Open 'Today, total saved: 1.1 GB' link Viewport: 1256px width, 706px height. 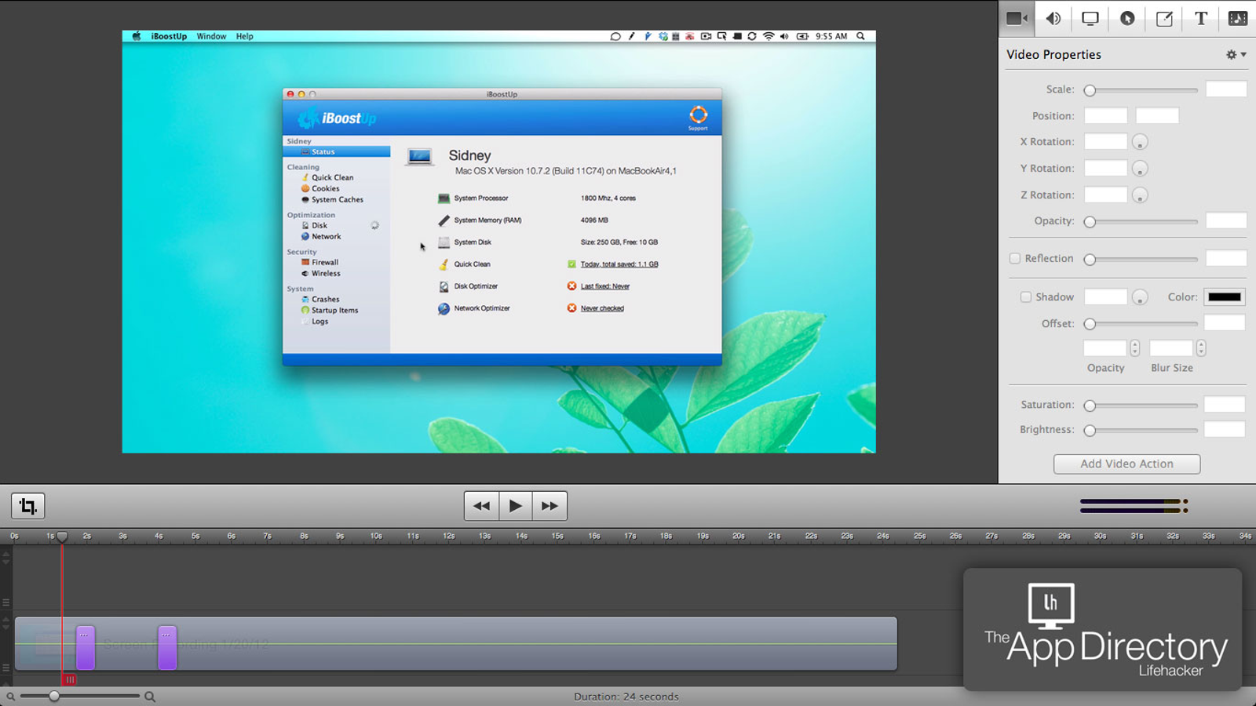point(619,264)
